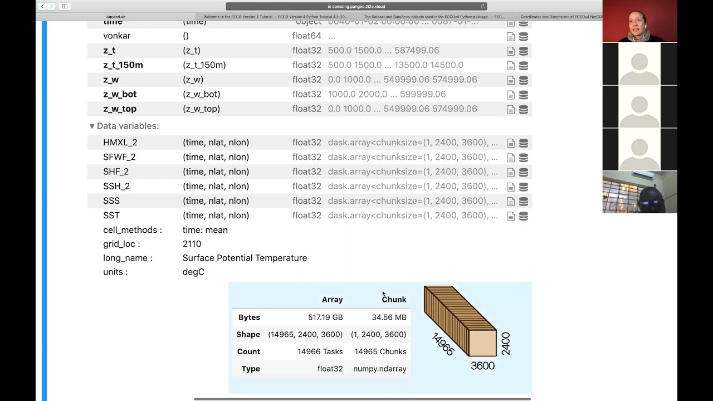Viewport: 713px width, 401px height.
Task: Select the participant video with headphones
Action: pos(639,192)
